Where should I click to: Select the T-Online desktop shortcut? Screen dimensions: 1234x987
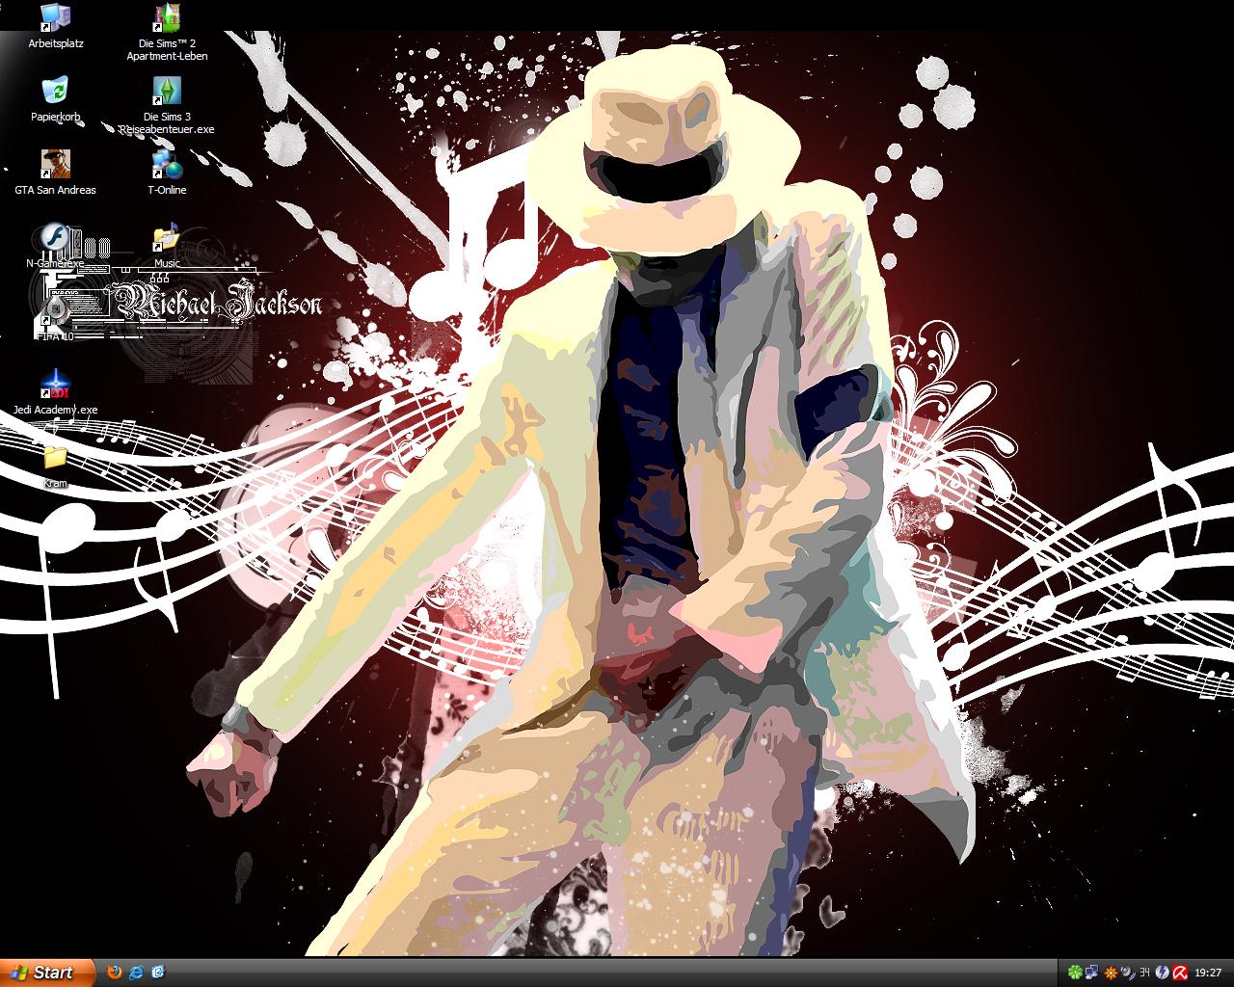pos(167,165)
